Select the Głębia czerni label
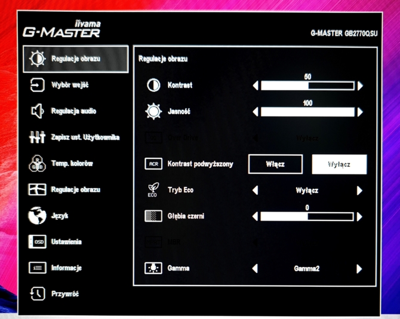Viewport: 400px width, 319px height. coord(186,216)
